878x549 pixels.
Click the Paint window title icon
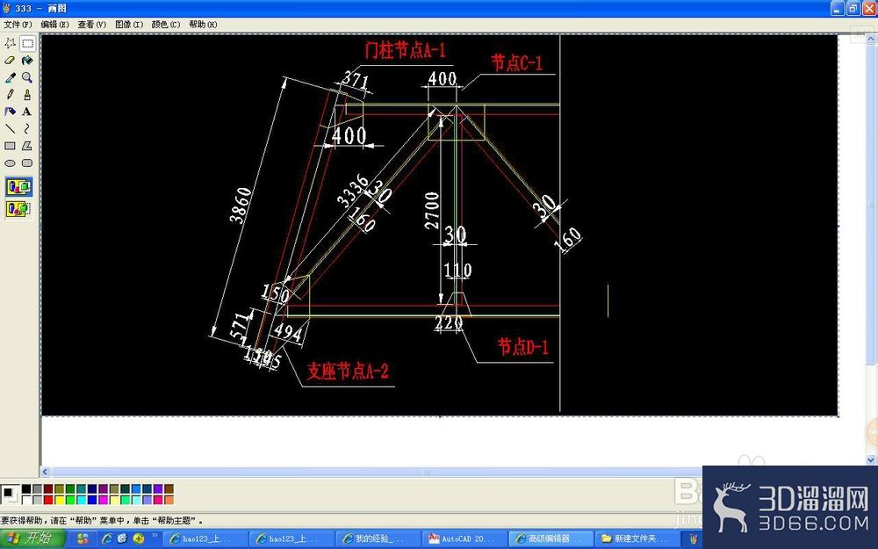[x=6, y=8]
